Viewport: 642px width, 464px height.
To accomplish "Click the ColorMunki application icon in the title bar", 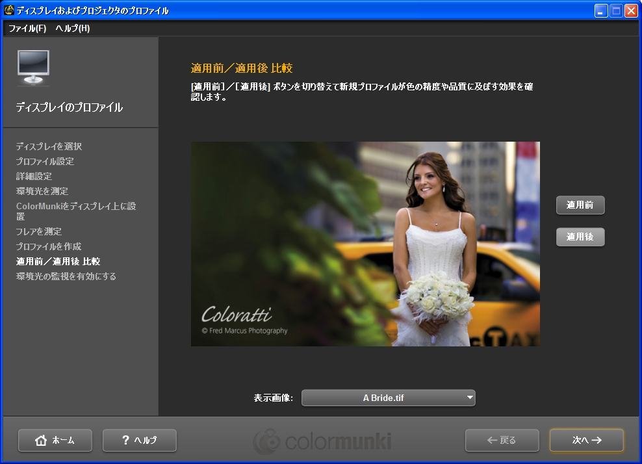I will (x=8, y=10).
